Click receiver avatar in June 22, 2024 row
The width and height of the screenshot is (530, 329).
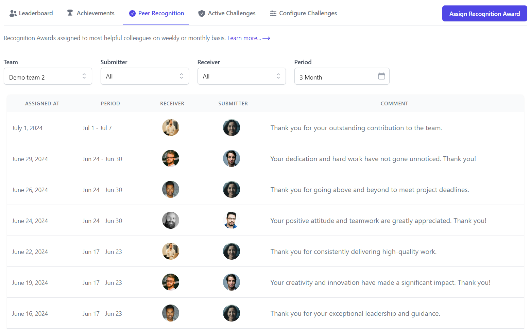[x=171, y=251]
